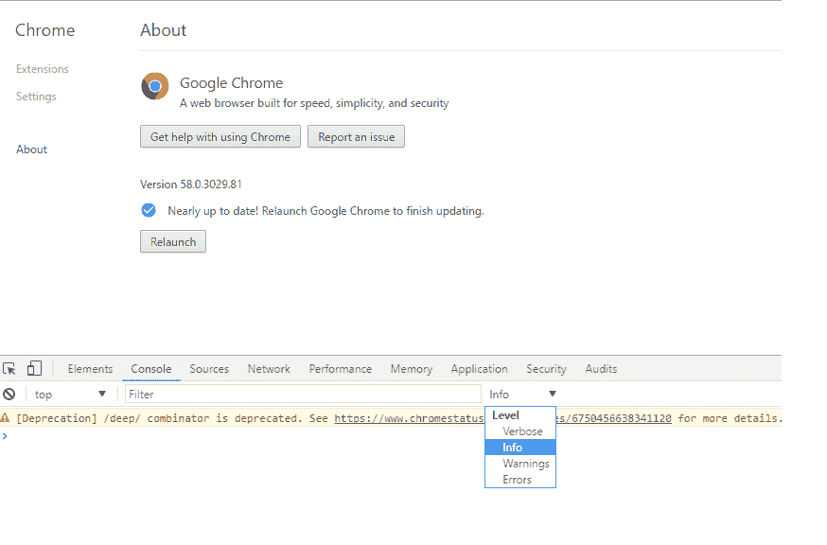
Task: Click the deprecation warning triangle icon
Action: [8, 417]
